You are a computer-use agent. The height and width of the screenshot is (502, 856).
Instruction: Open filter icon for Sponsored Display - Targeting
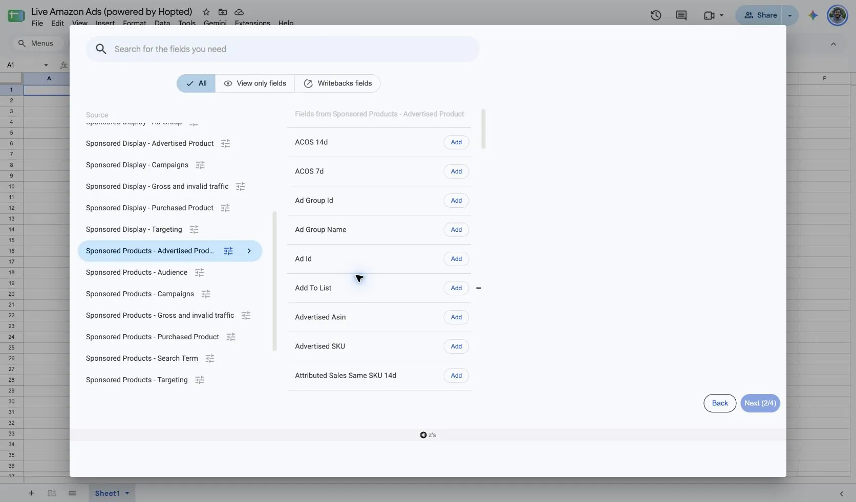coord(194,230)
